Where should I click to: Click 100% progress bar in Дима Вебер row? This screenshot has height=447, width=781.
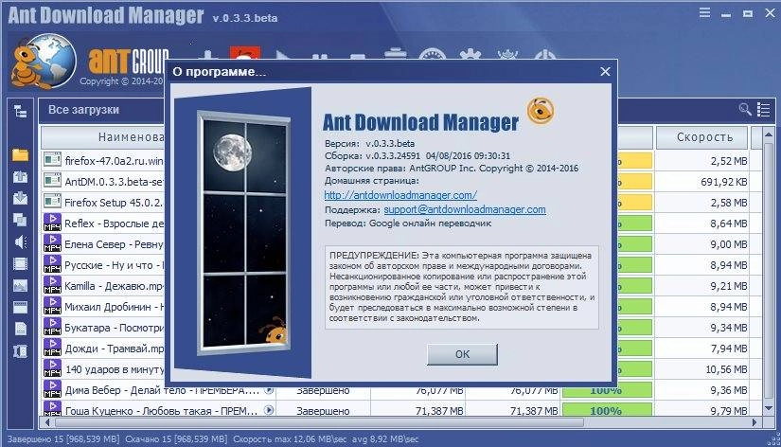pos(607,390)
